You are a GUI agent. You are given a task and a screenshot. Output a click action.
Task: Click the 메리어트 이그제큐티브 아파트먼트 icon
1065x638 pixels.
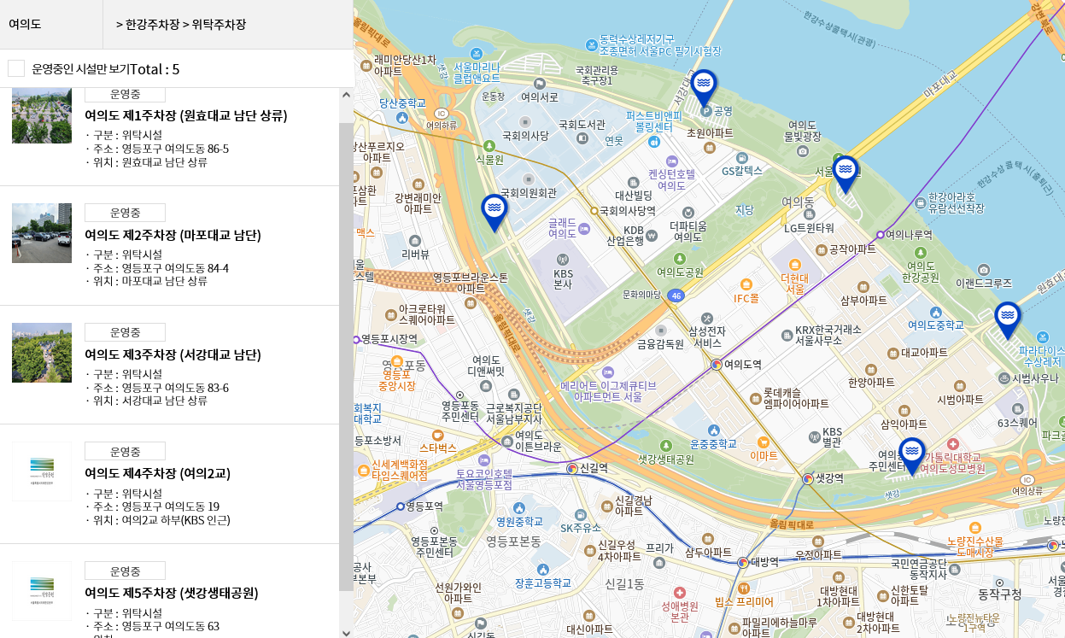(x=607, y=372)
